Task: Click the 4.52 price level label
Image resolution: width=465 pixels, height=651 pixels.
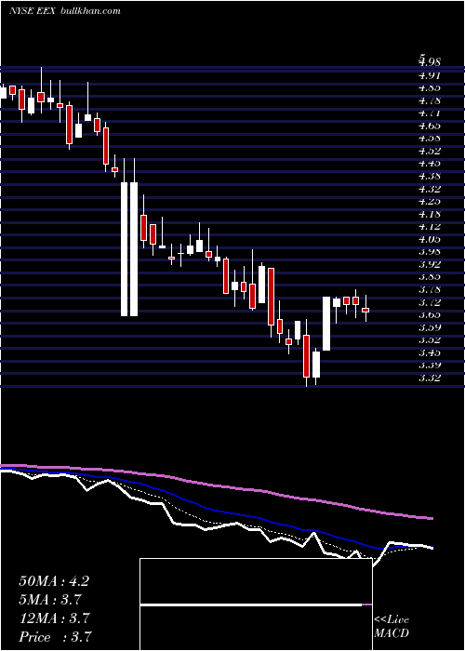Action: point(430,151)
